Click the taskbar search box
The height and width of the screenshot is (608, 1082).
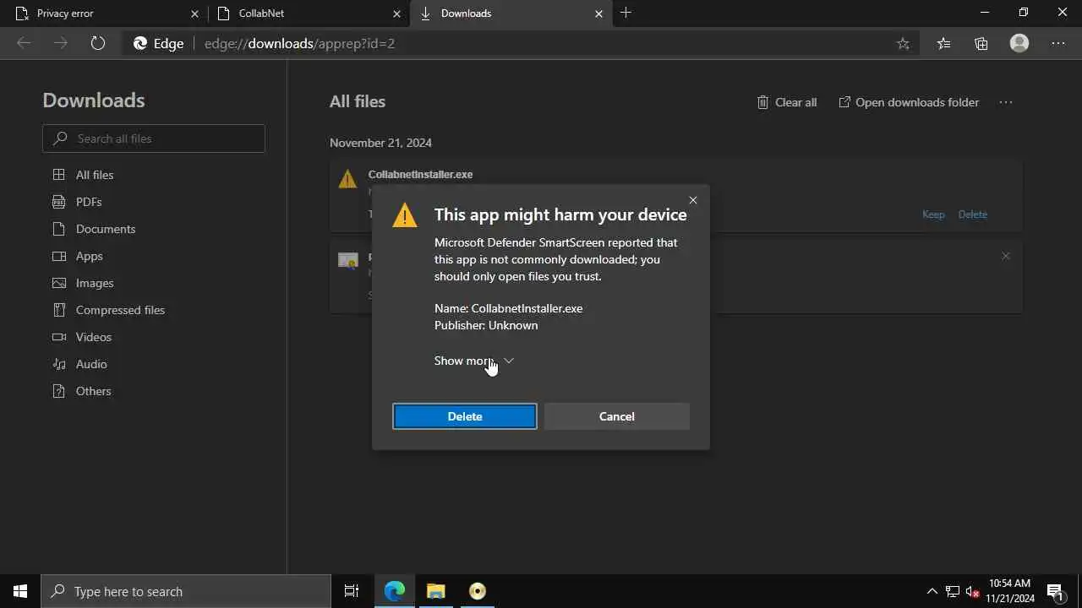pyautogui.click(x=186, y=591)
